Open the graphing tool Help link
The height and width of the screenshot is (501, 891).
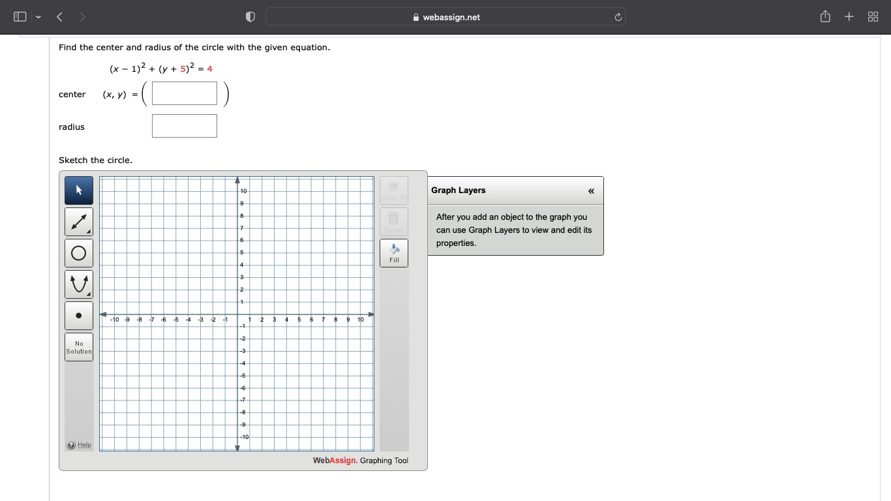[x=80, y=445]
